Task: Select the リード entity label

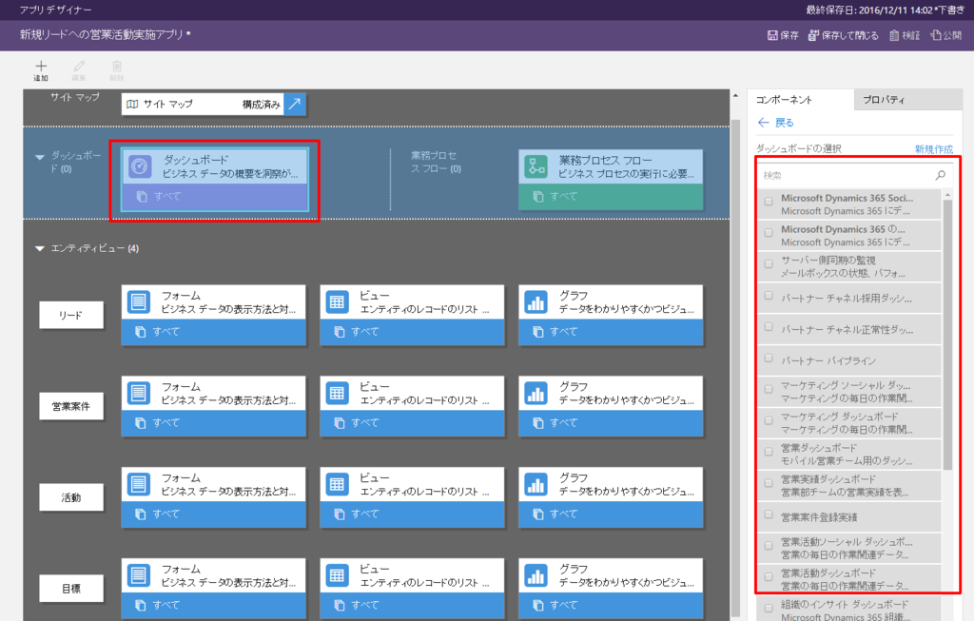Action: pos(71,315)
